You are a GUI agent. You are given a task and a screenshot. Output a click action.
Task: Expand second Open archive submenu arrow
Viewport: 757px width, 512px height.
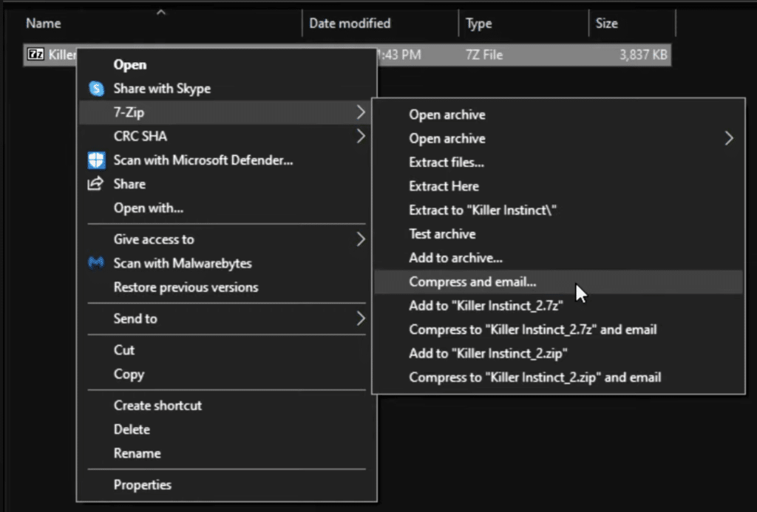point(729,138)
